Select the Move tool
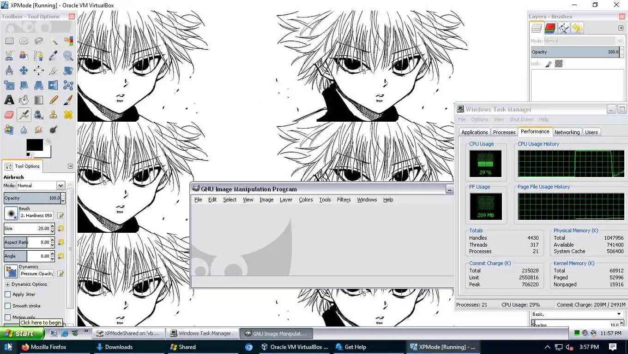This screenshot has height=354, width=628. coord(24,71)
